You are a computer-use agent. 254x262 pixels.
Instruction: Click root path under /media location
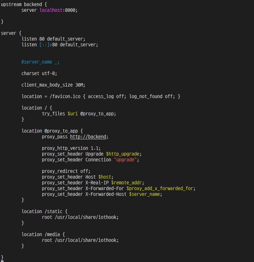(x=86, y=240)
